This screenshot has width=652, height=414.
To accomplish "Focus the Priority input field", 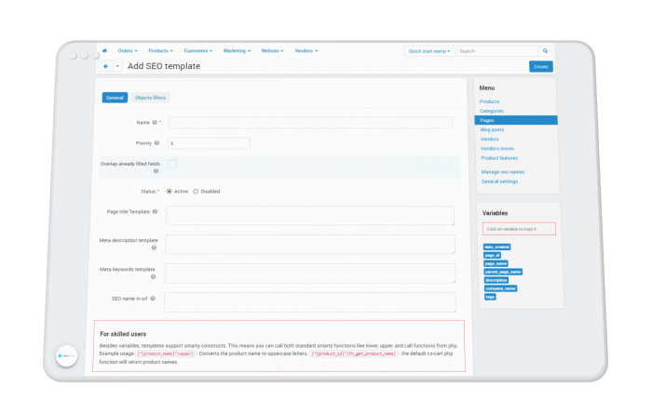I will coord(209,143).
